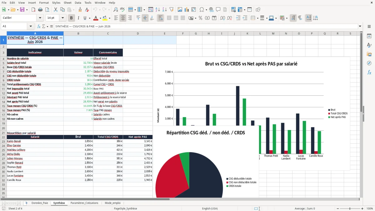Toggle Print Preview icon

[x=47, y=10]
